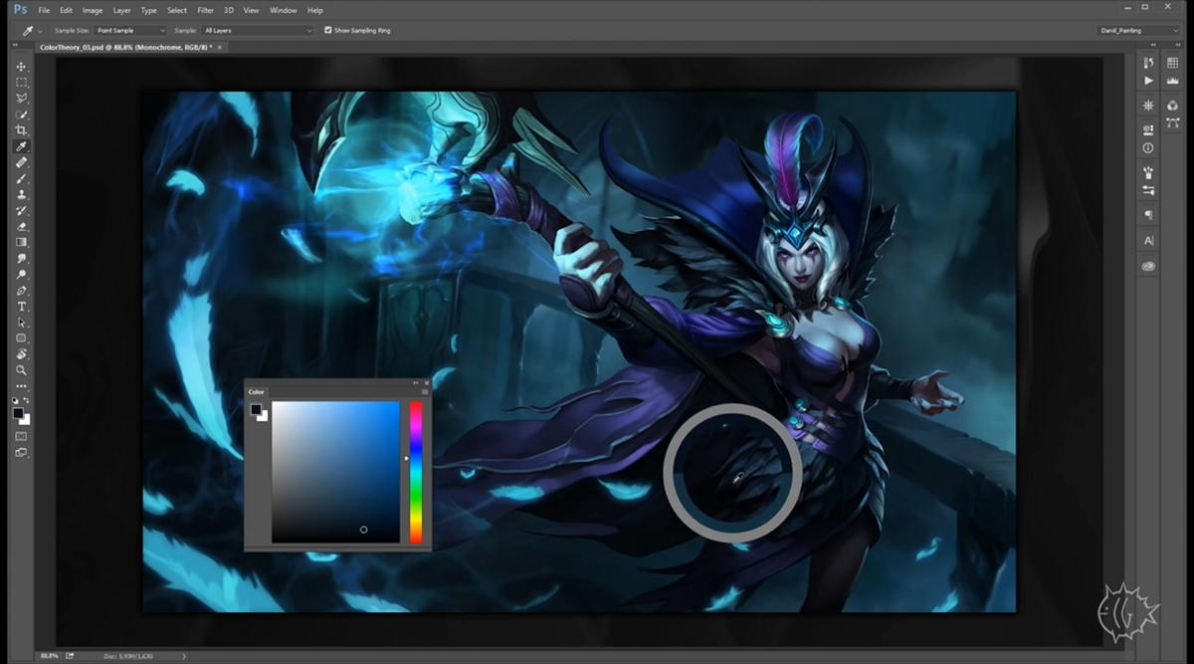Open the Actions panel play icon
Image resolution: width=1194 pixels, height=664 pixels.
[1148, 81]
